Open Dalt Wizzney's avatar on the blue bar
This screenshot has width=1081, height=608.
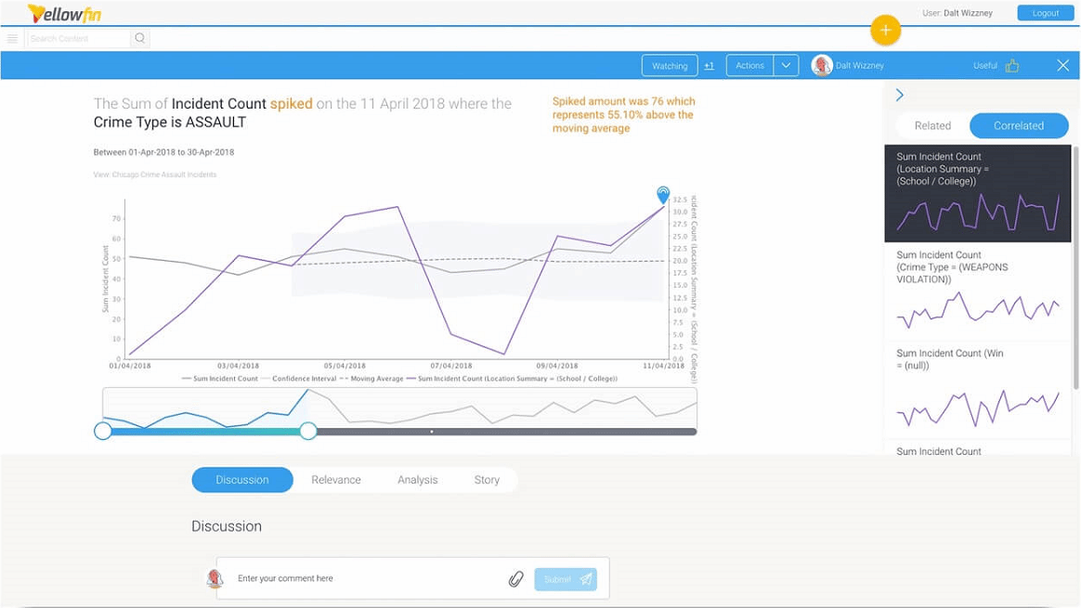821,65
